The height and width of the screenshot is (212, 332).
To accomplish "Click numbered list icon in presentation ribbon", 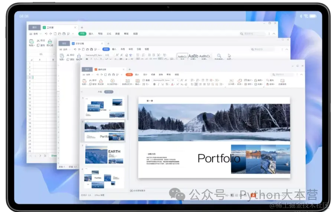I will click(198, 80).
